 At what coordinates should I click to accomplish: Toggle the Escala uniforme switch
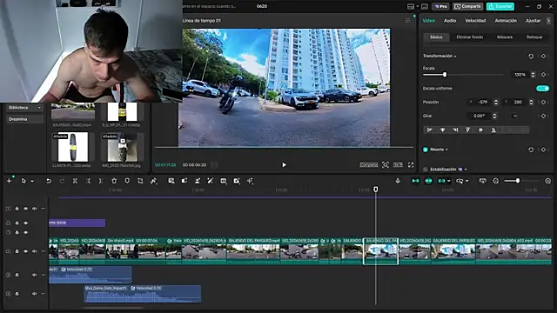[542, 89]
